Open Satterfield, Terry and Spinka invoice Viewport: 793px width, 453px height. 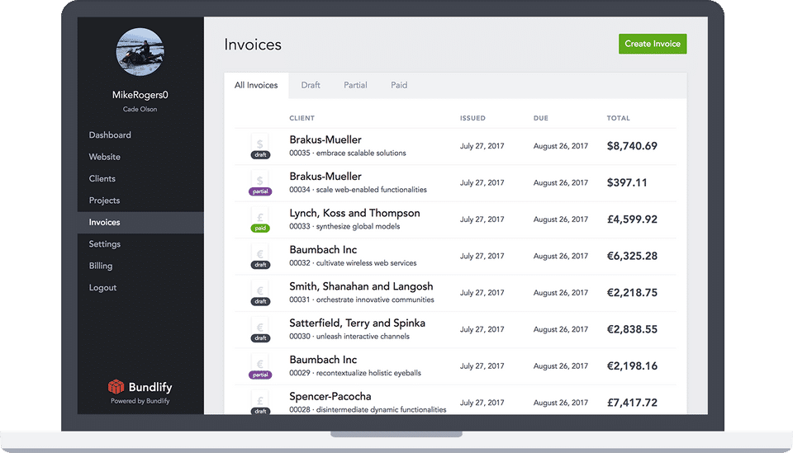[357, 323]
